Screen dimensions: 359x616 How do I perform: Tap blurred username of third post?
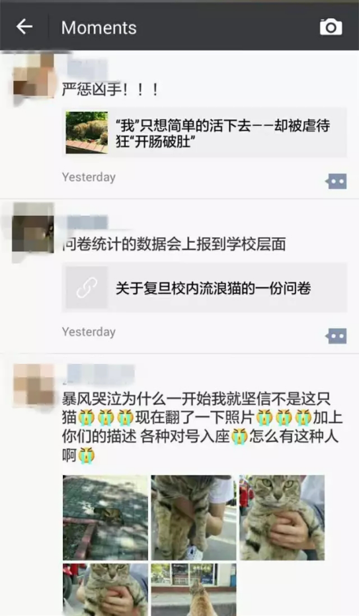pyautogui.click(x=100, y=374)
